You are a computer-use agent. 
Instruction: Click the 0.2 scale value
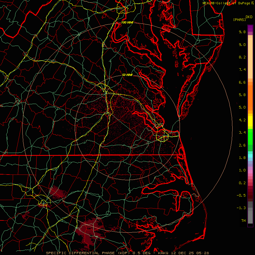242,183
